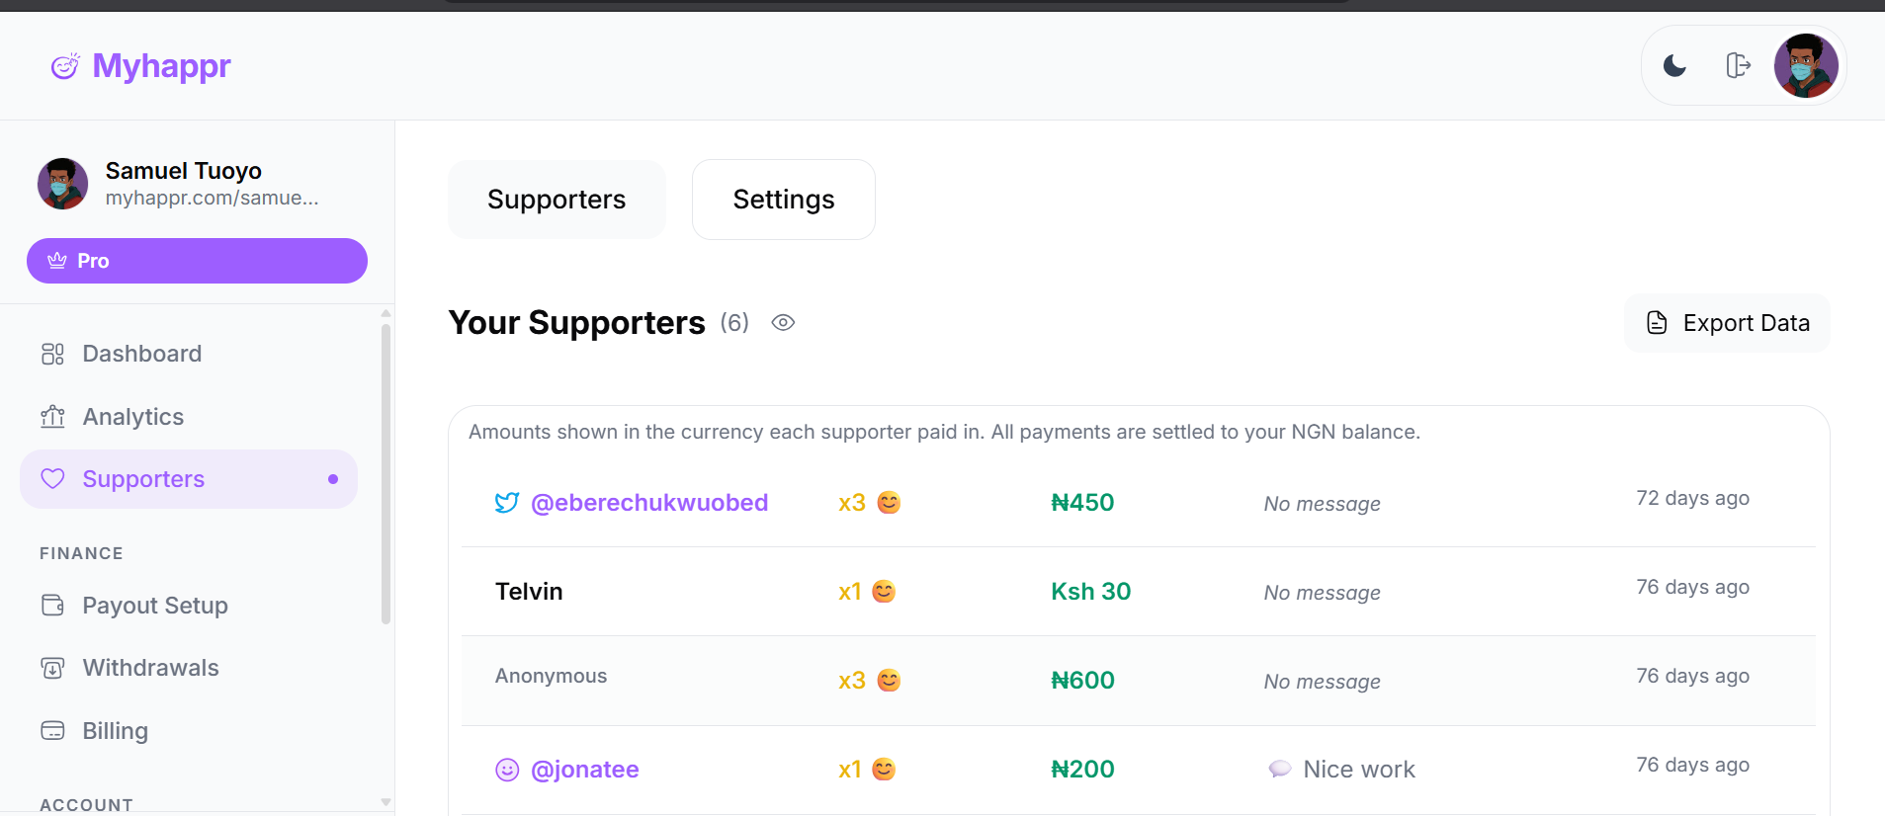This screenshot has height=816, width=1885.
Task: Click the x1 count in Telvin's row
Action: click(x=850, y=592)
